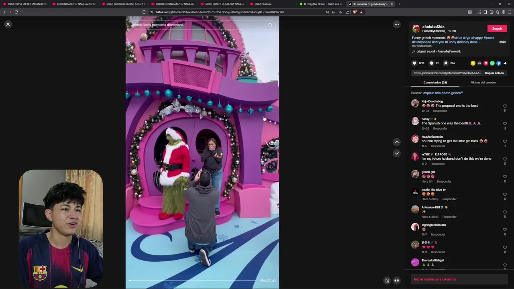Open Brave Shields lion icon

355,12
